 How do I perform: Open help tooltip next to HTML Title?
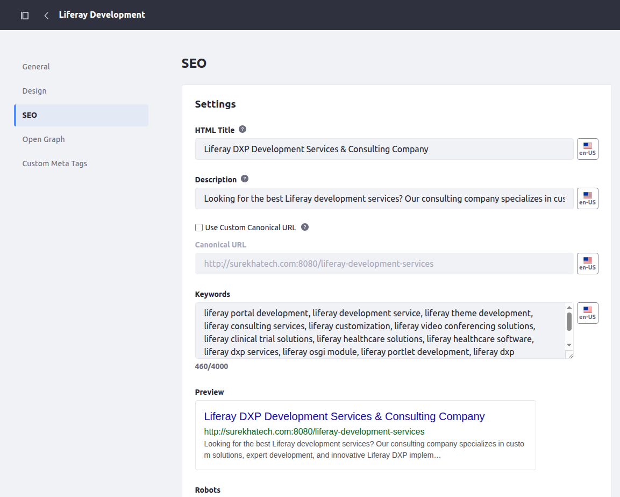243,129
